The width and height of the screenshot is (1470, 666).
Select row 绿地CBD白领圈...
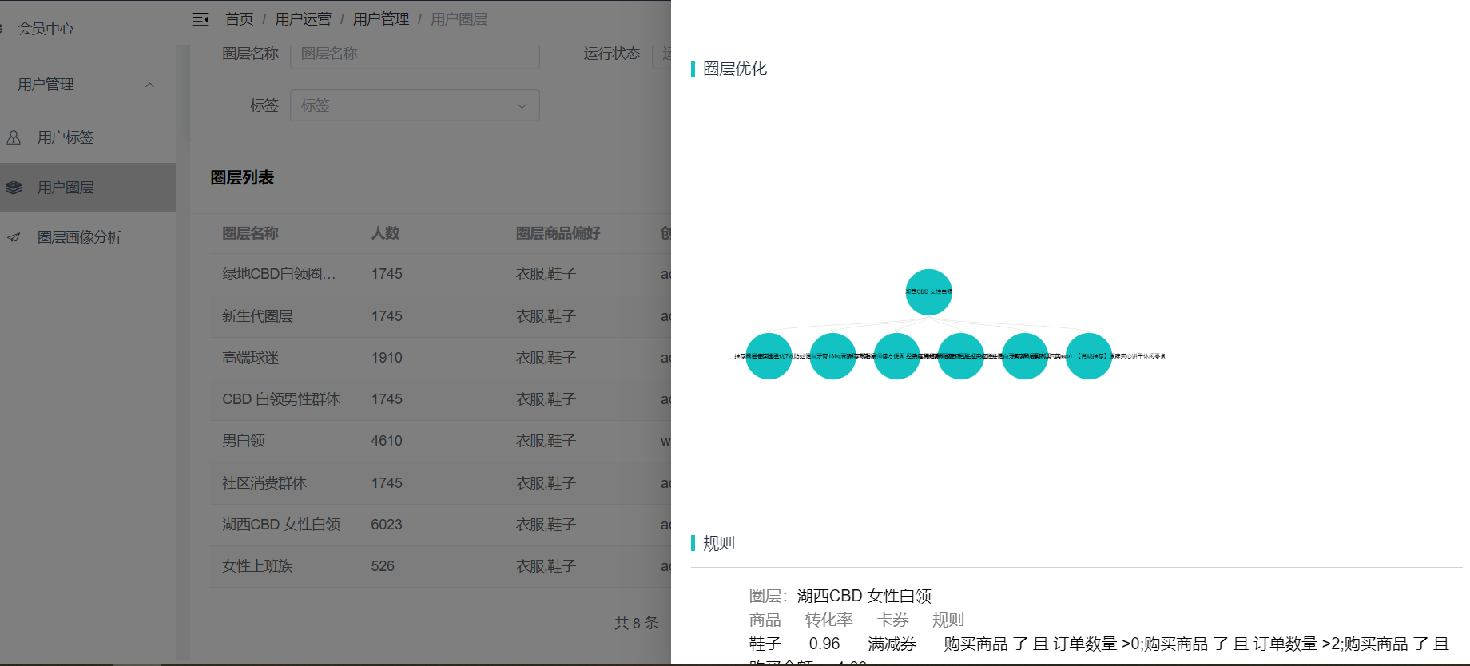pyautogui.click(x=440, y=274)
